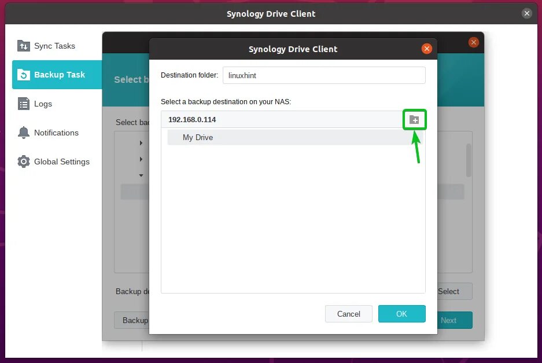This screenshot has height=363, width=542.
Task: Expand the first folder tree arrow in wizard
Action: (x=141, y=143)
